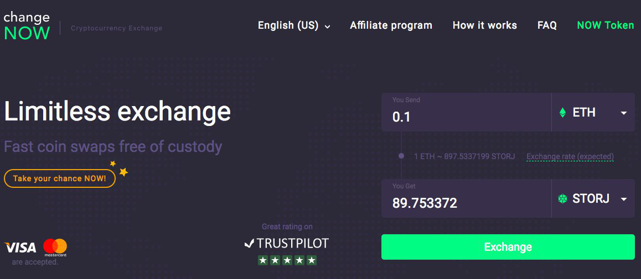Click the STORJ coin icon
The height and width of the screenshot is (279, 641).
pyautogui.click(x=563, y=199)
